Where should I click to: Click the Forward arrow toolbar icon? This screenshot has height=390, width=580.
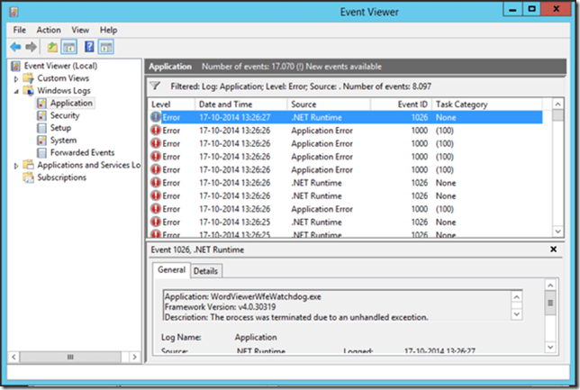[32, 46]
